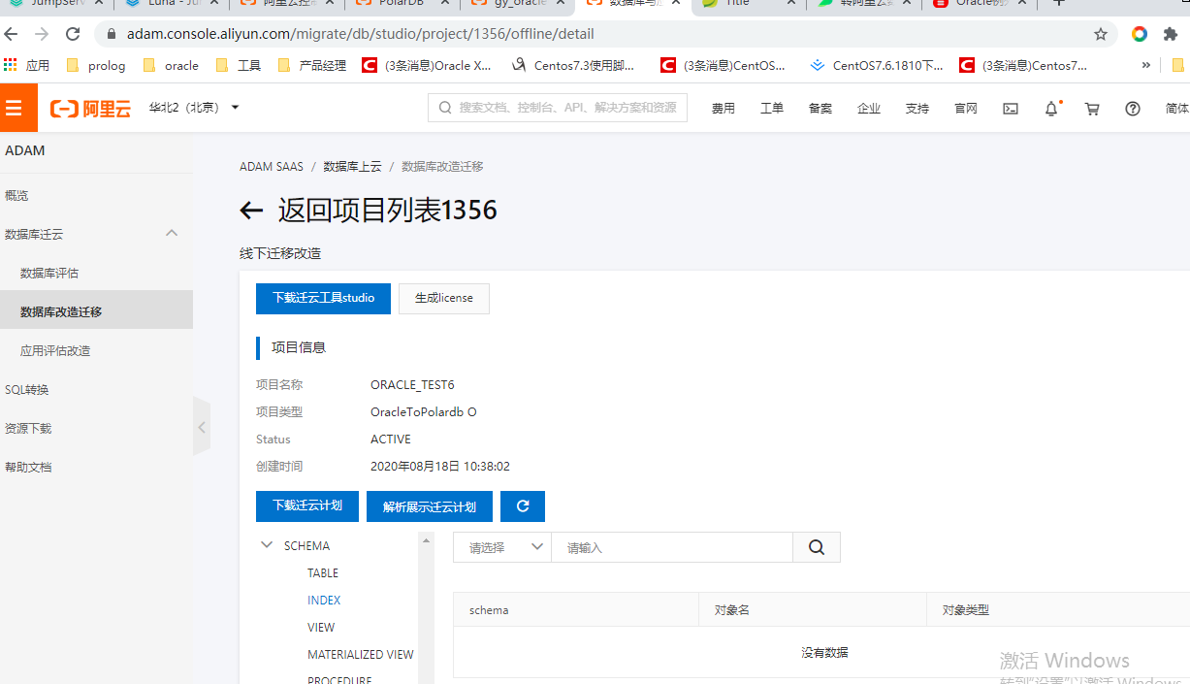Click the 数据库上云 breadcrumb

click(352, 167)
